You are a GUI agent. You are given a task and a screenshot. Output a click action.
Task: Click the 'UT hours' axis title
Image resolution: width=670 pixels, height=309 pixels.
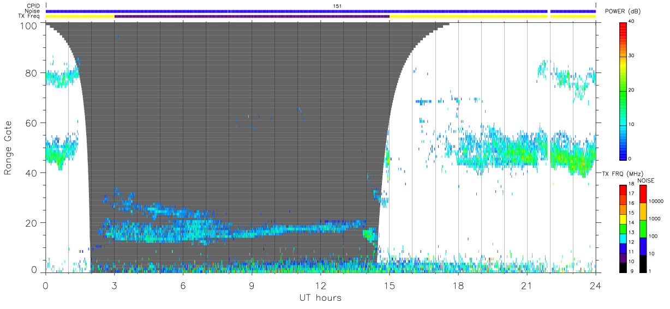320,298
